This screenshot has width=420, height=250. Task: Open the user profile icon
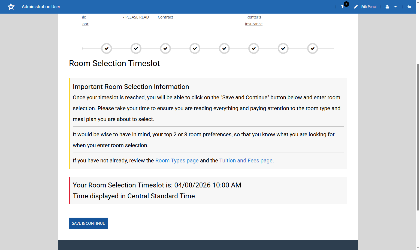[x=387, y=7]
